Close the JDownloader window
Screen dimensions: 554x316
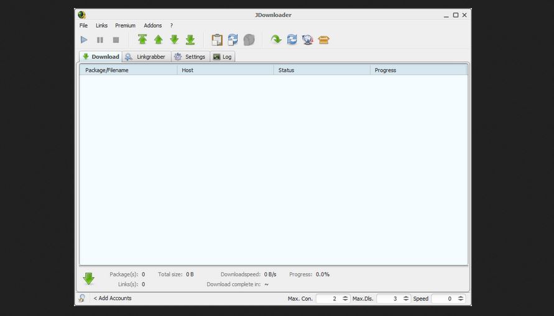464,15
